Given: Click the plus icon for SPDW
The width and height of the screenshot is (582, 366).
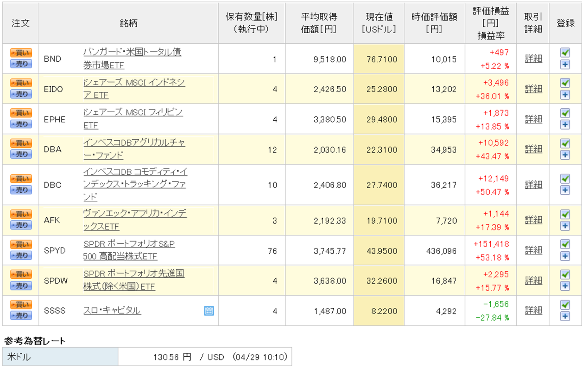Looking at the screenshot, I should [x=565, y=286].
